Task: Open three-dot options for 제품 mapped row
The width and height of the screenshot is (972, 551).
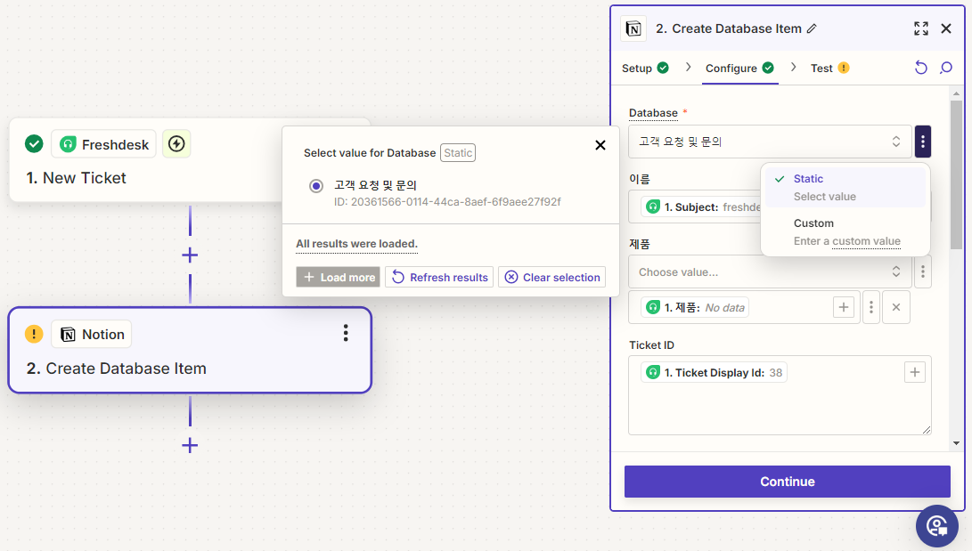Action: tap(871, 307)
